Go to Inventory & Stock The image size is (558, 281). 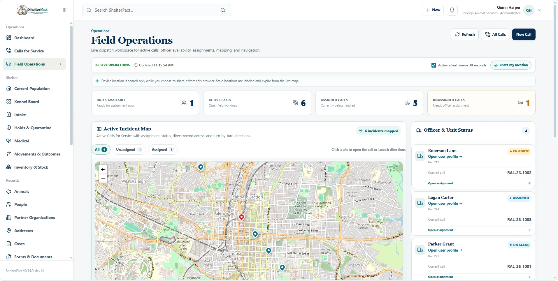tap(34, 167)
